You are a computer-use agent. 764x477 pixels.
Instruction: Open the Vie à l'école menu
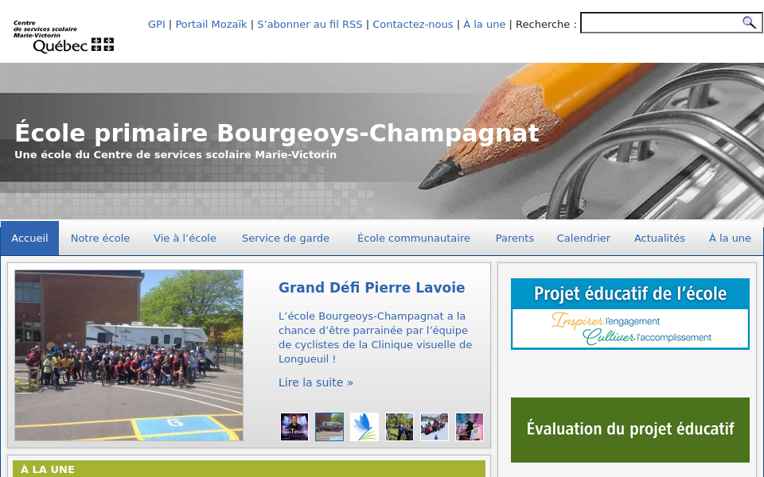(185, 238)
